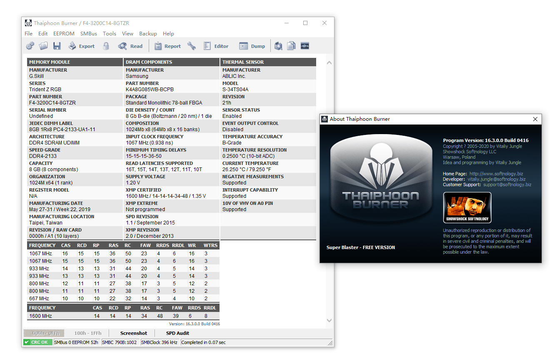The image size is (559, 364).
Task: Click the padlock icon in toolbar
Action: (x=106, y=46)
